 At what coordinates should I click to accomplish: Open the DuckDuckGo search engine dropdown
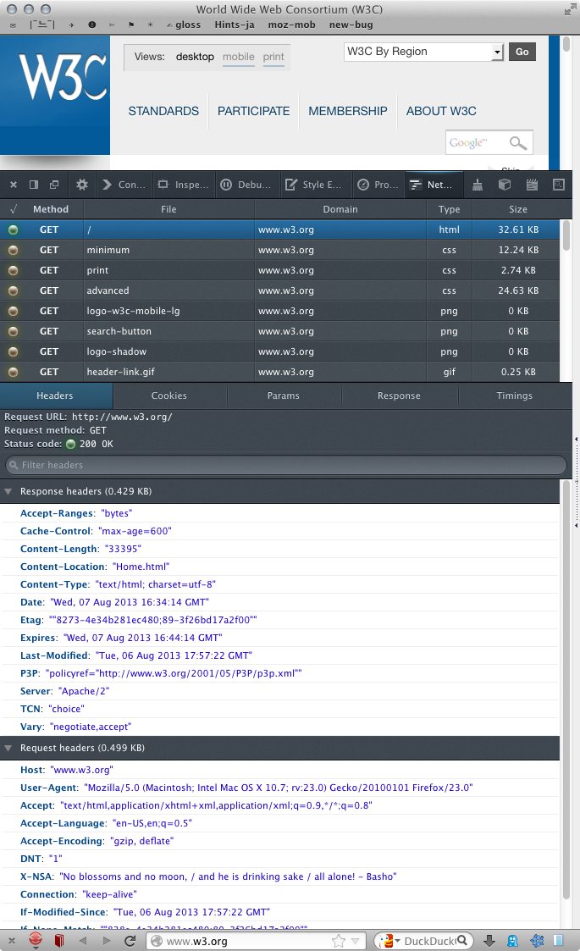pyautogui.click(x=389, y=941)
